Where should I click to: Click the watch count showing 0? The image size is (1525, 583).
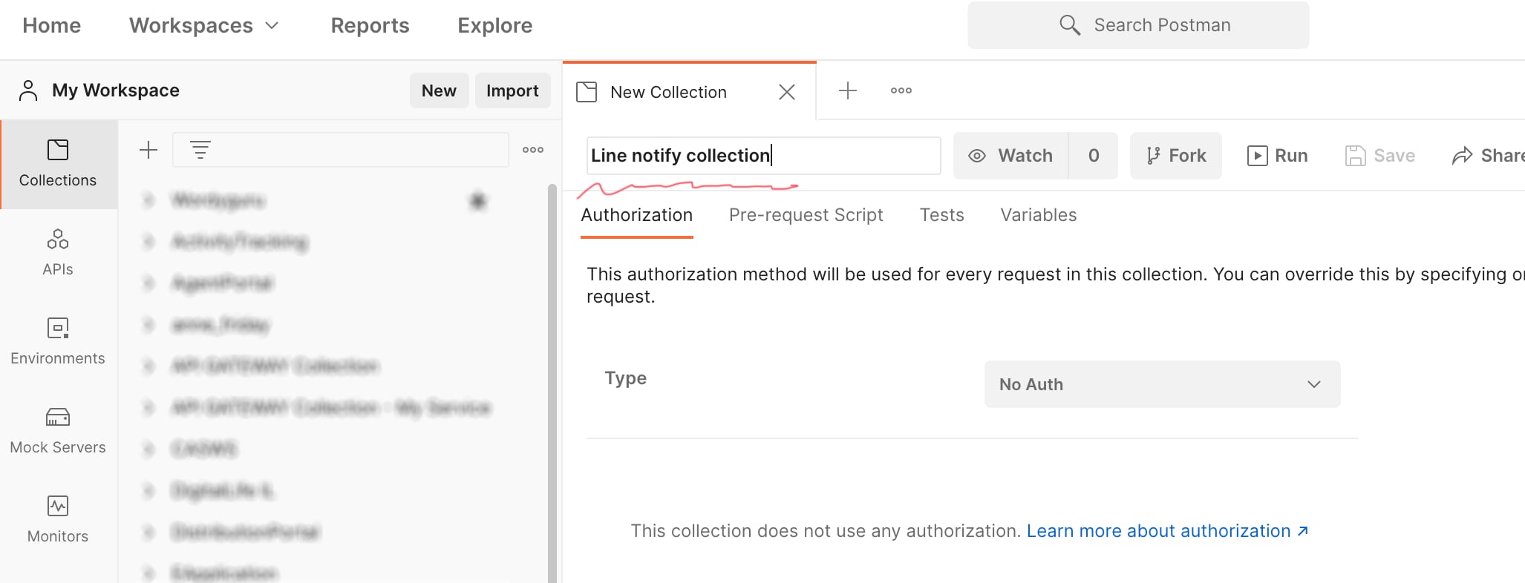[x=1094, y=156]
